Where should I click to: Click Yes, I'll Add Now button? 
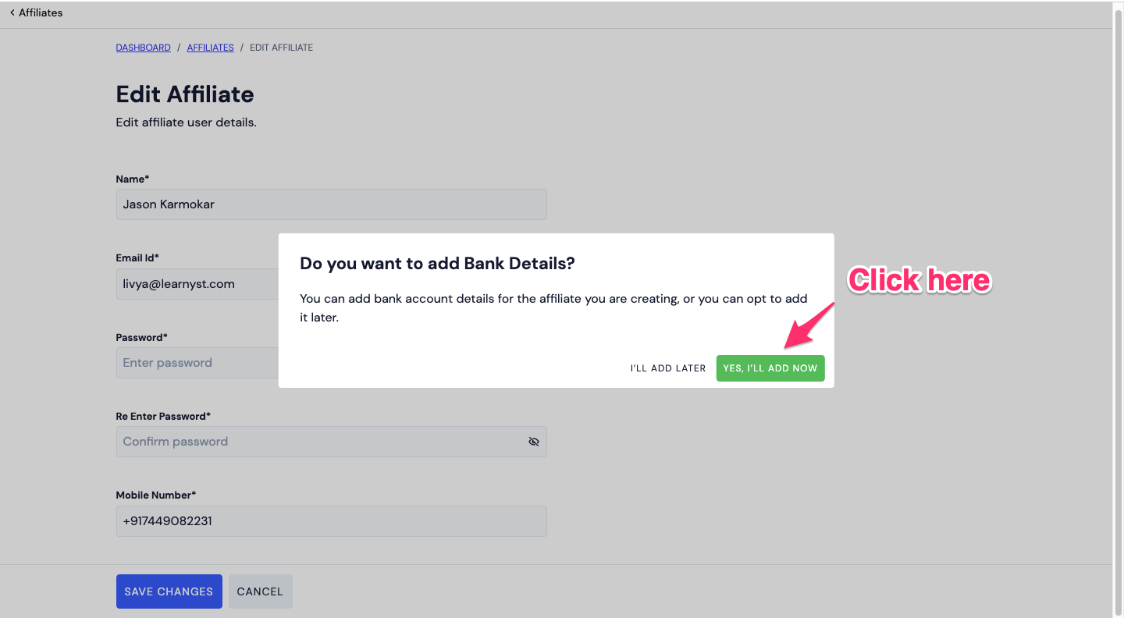770,368
